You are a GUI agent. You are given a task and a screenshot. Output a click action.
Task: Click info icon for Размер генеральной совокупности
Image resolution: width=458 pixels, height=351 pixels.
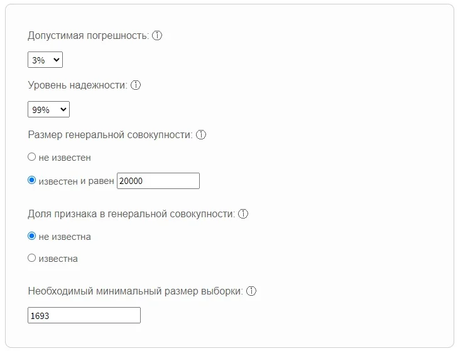point(201,134)
